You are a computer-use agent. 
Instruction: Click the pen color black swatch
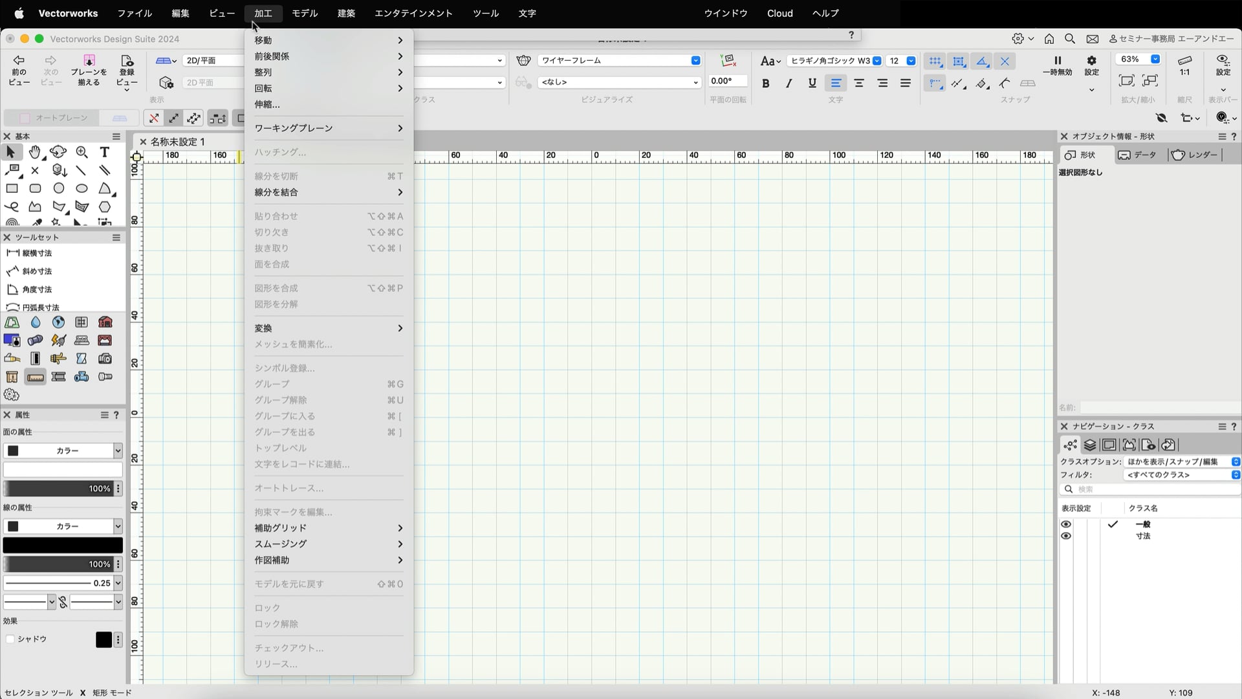point(63,545)
